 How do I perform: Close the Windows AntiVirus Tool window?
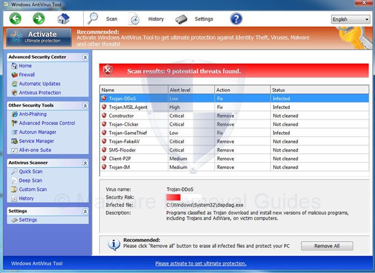pos(364,3)
